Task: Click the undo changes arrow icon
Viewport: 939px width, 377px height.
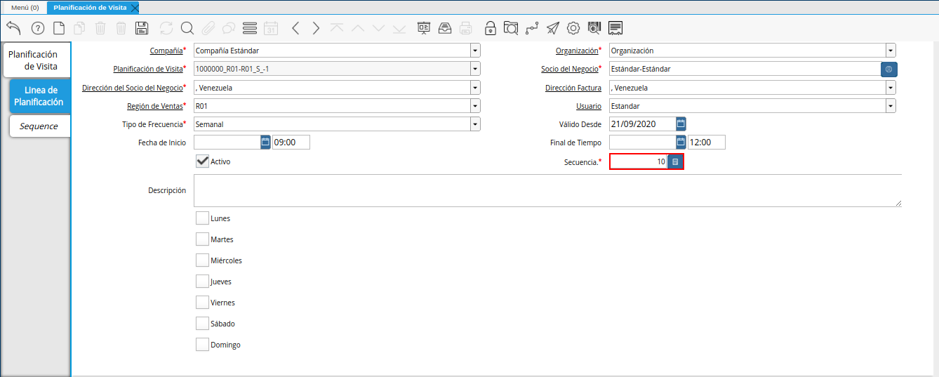Action: (13, 28)
